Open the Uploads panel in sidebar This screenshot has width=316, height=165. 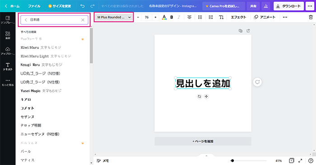pyautogui.click(x=8, y=51)
